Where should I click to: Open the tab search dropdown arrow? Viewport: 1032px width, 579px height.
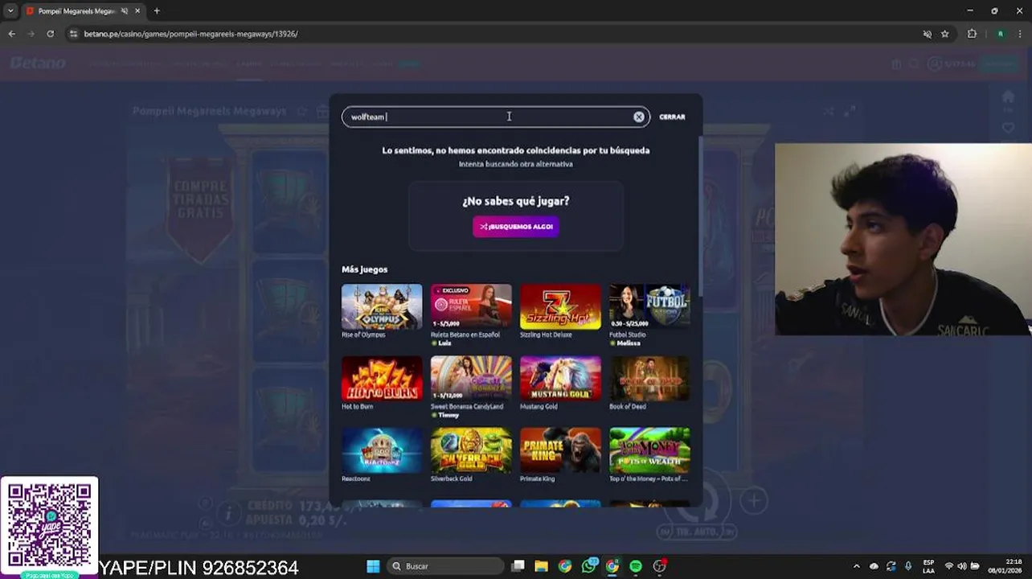[10, 11]
